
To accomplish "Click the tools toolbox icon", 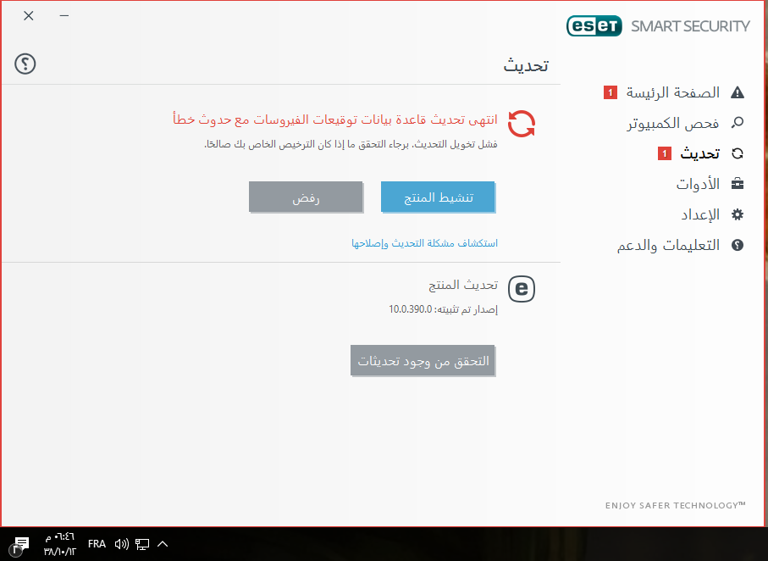I will coord(738,183).
